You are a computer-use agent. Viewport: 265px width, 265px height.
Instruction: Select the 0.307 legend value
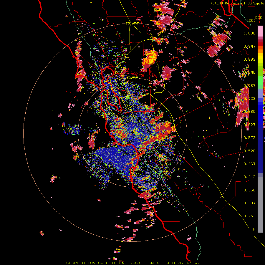(249, 203)
